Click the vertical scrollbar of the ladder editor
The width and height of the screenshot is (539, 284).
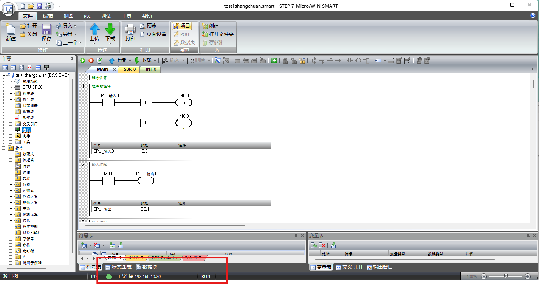pos(533,84)
